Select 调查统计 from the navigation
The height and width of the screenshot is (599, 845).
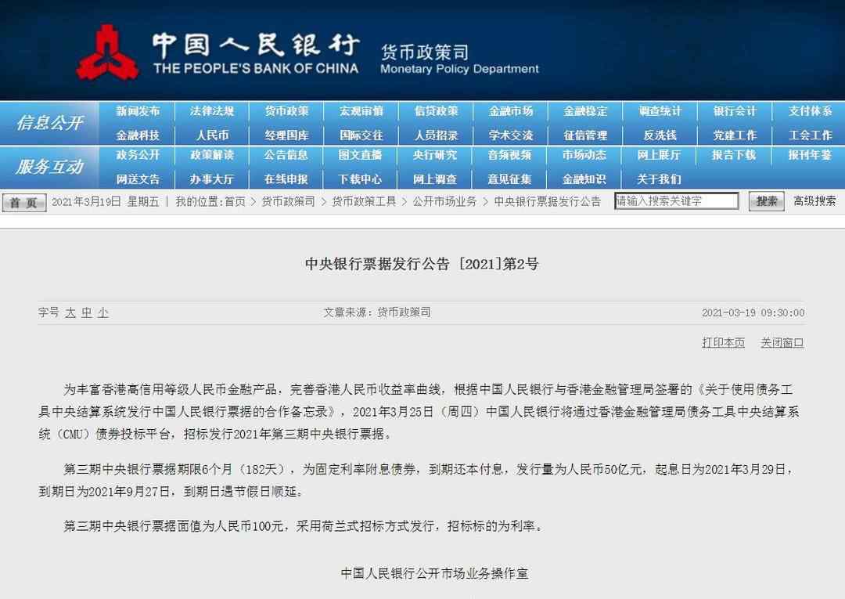[x=660, y=111]
